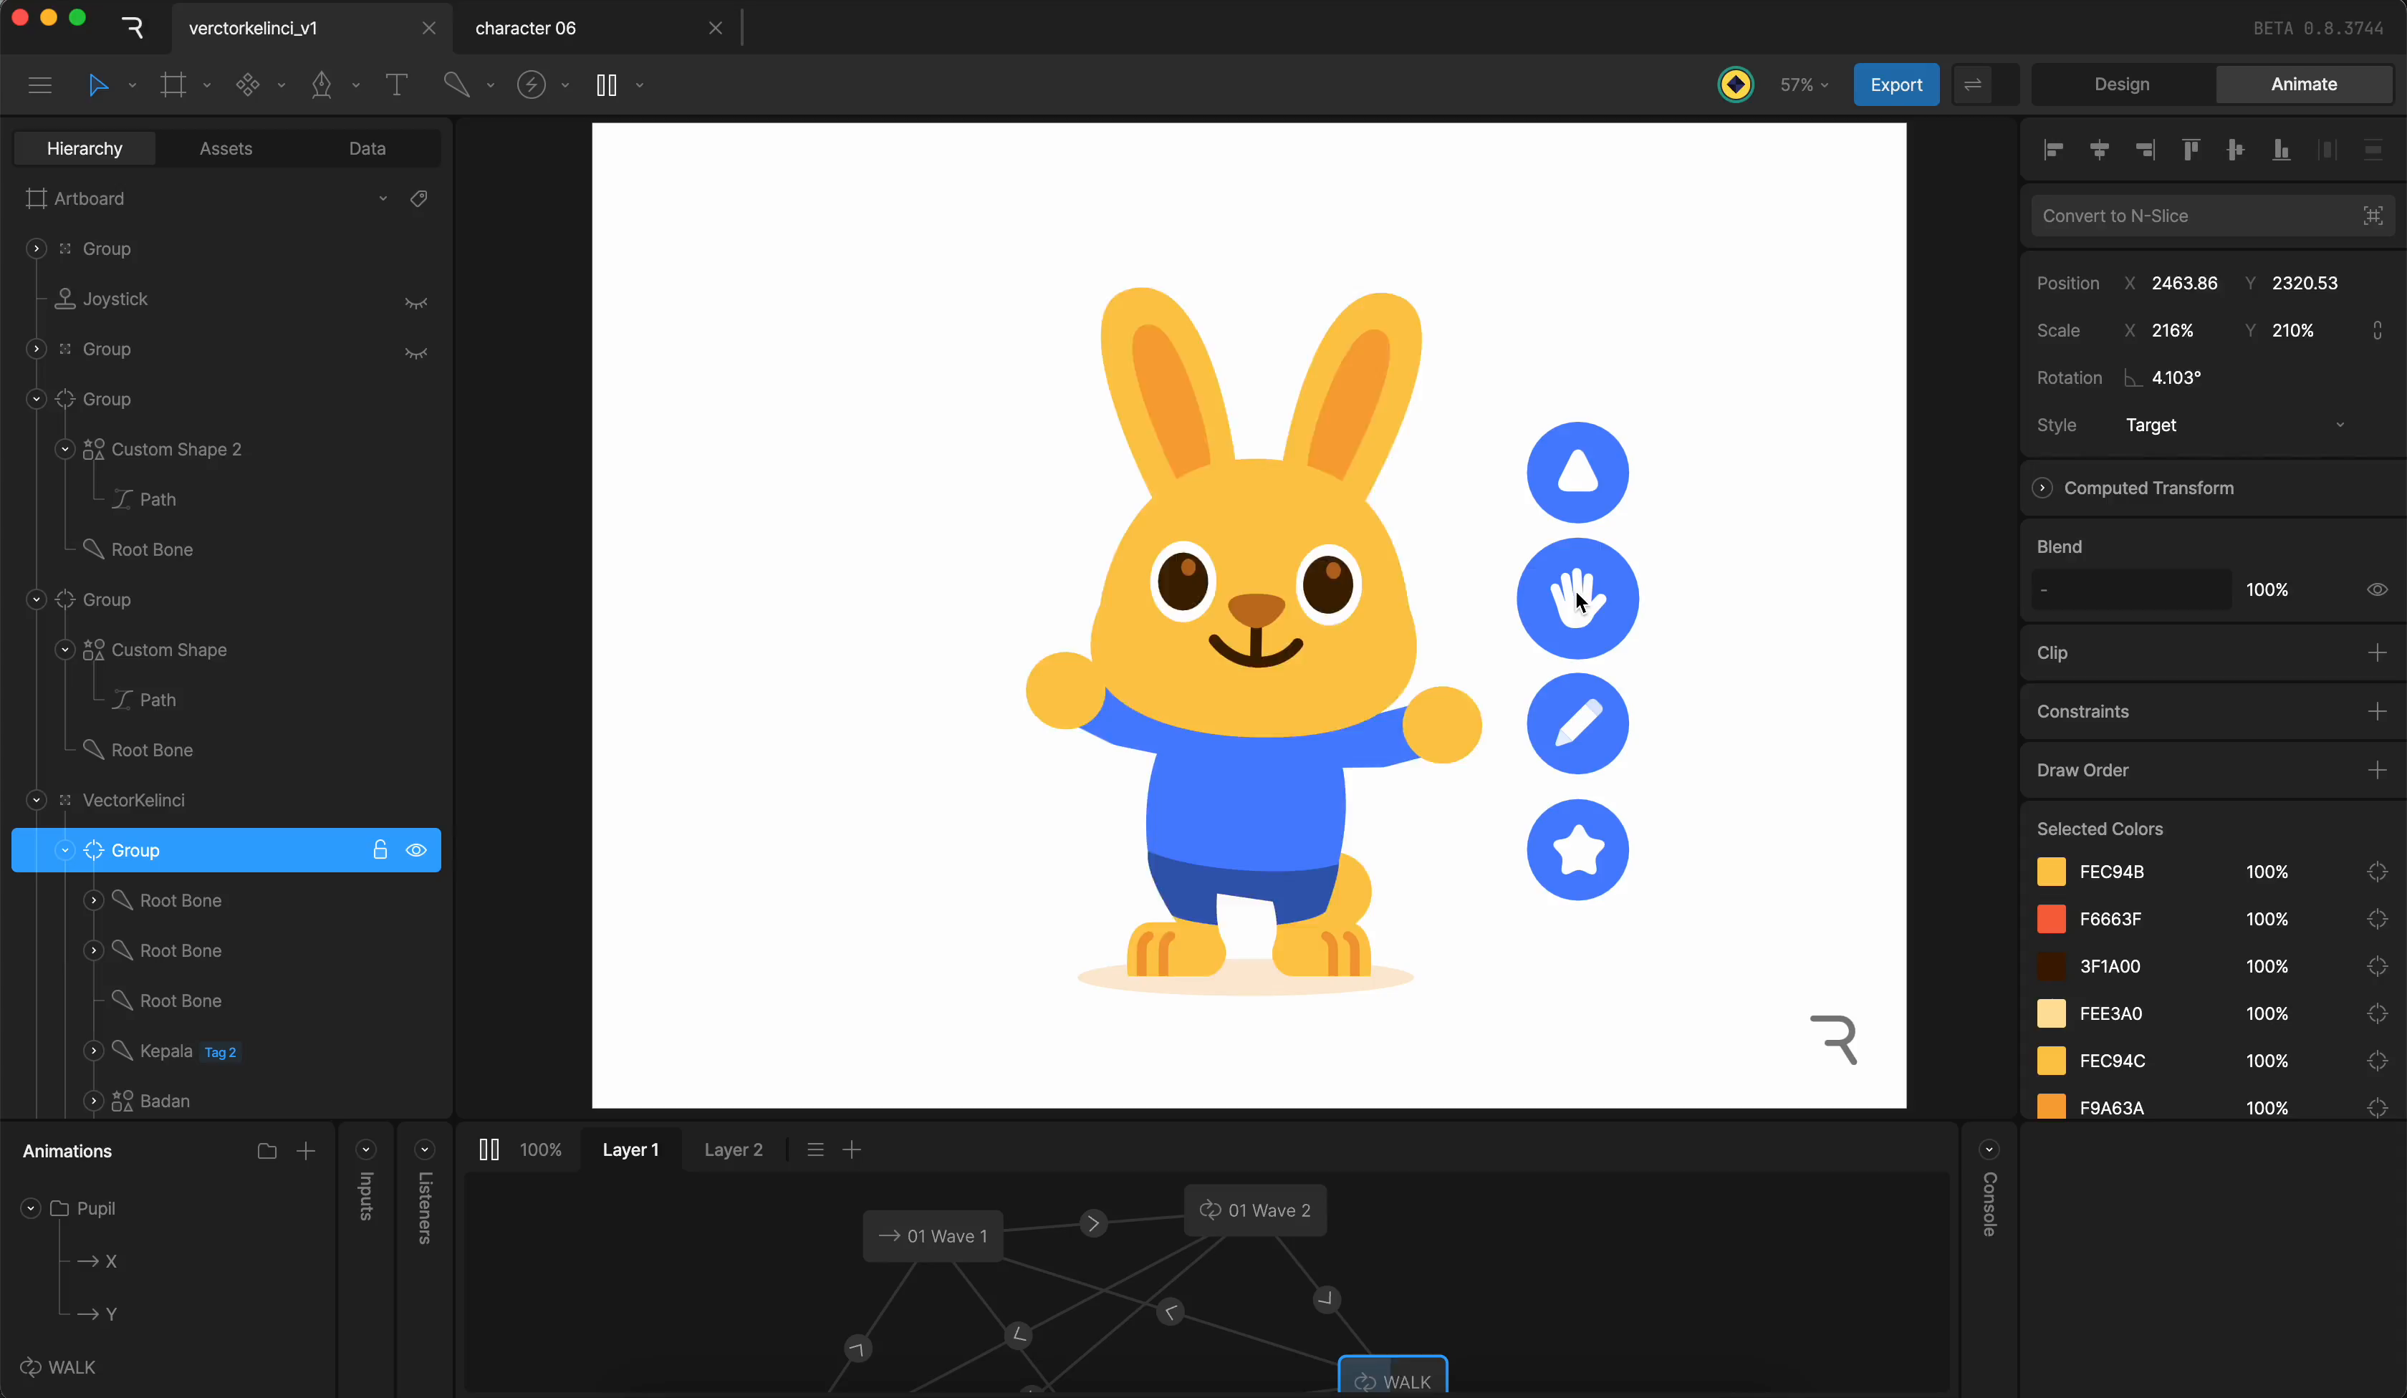Select the Pen tool
The image size is (2407, 1398).
point(322,85)
